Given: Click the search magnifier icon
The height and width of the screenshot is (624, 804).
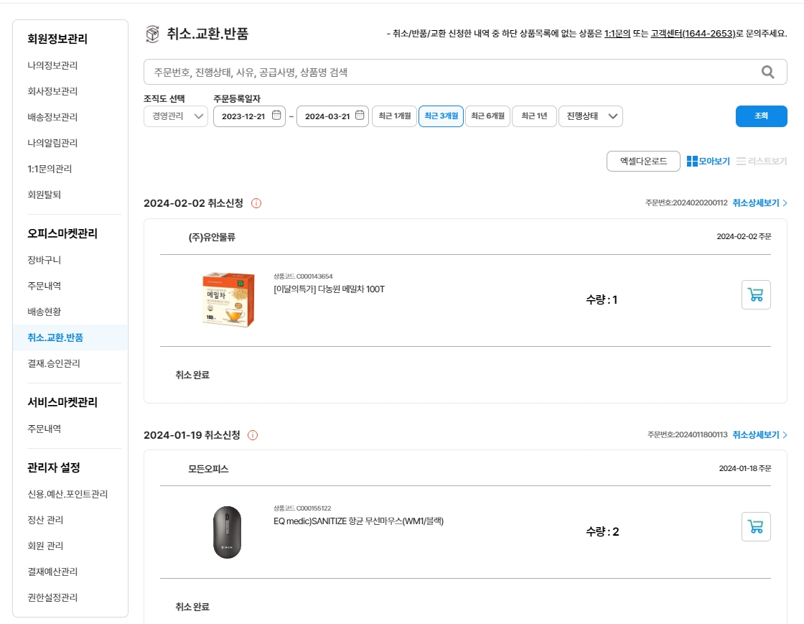Looking at the screenshot, I should 767,72.
